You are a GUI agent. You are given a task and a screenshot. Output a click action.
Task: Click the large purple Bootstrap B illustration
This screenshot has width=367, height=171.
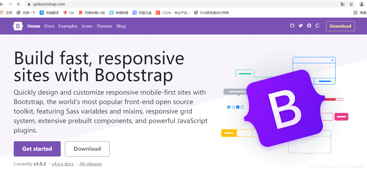pyautogui.click(x=285, y=108)
